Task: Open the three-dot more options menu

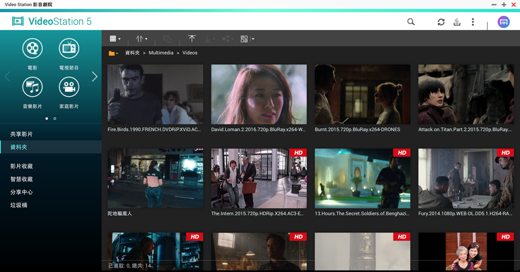Action: [473, 22]
